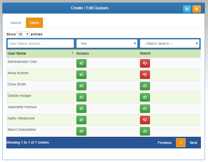Enable Watch for Anna Kramer
The width and height of the screenshot is (208, 162).
point(145,75)
